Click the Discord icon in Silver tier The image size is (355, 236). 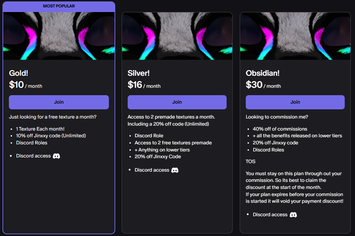pos(175,170)
